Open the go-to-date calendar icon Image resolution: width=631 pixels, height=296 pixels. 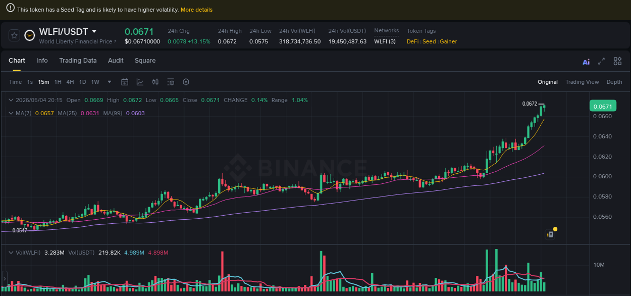pos(125,82)
